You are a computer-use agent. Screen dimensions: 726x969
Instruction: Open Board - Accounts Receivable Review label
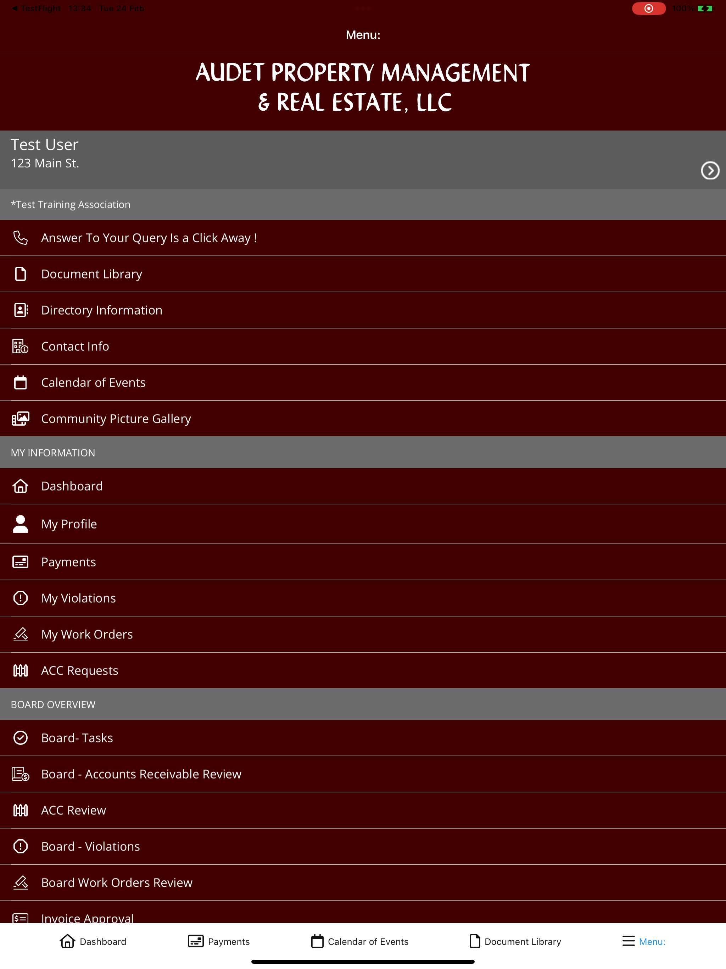[141, 774]
